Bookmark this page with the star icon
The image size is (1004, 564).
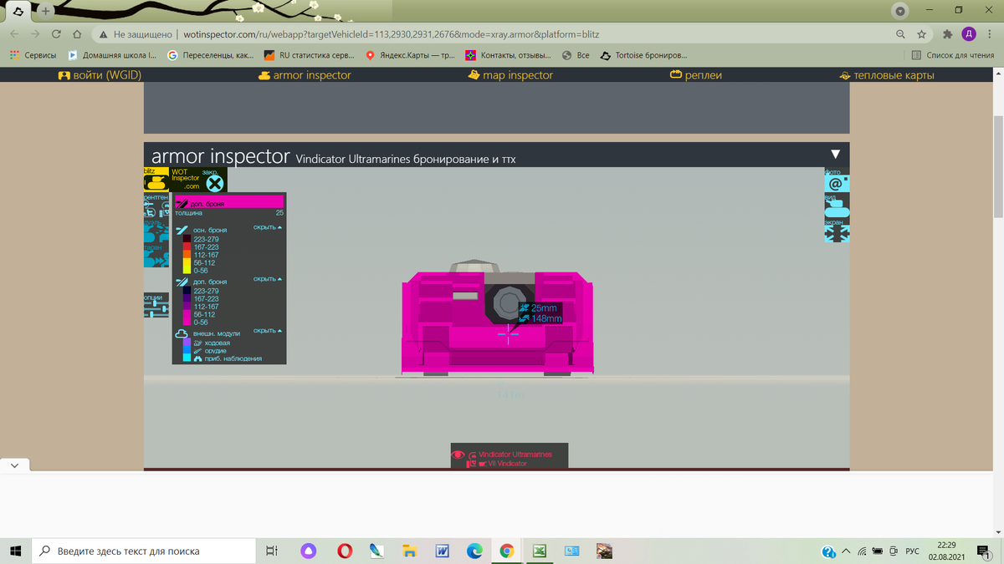[x=921, y=34]
